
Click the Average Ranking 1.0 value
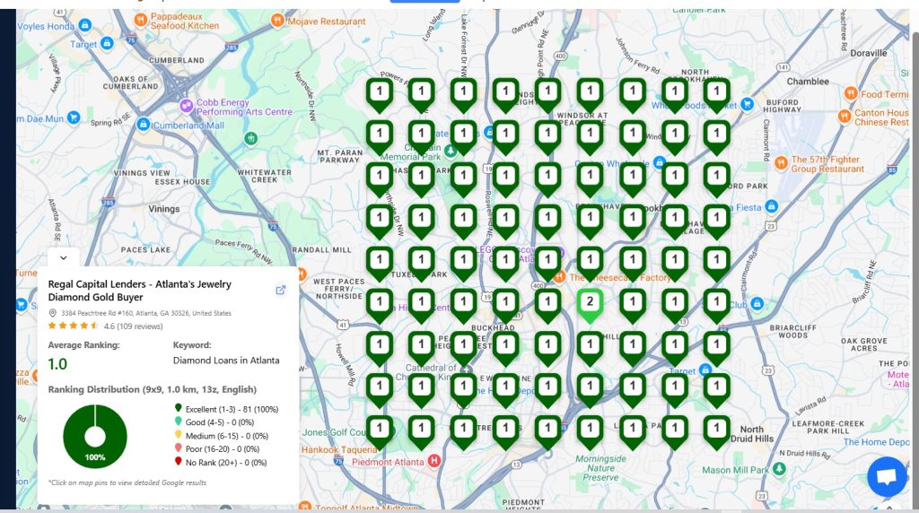click(x=57, y=364)
